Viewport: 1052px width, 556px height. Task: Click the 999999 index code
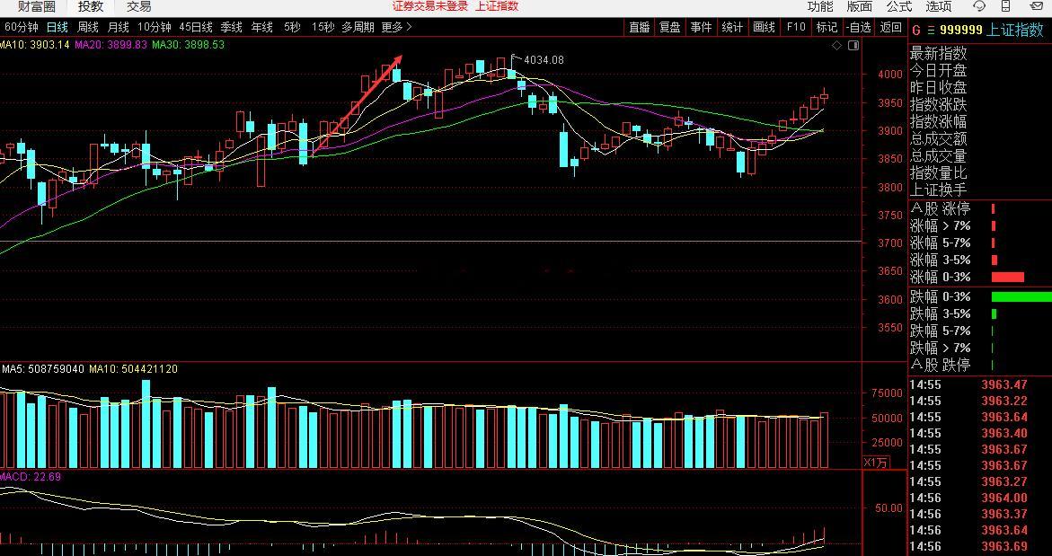pos(960,31)
